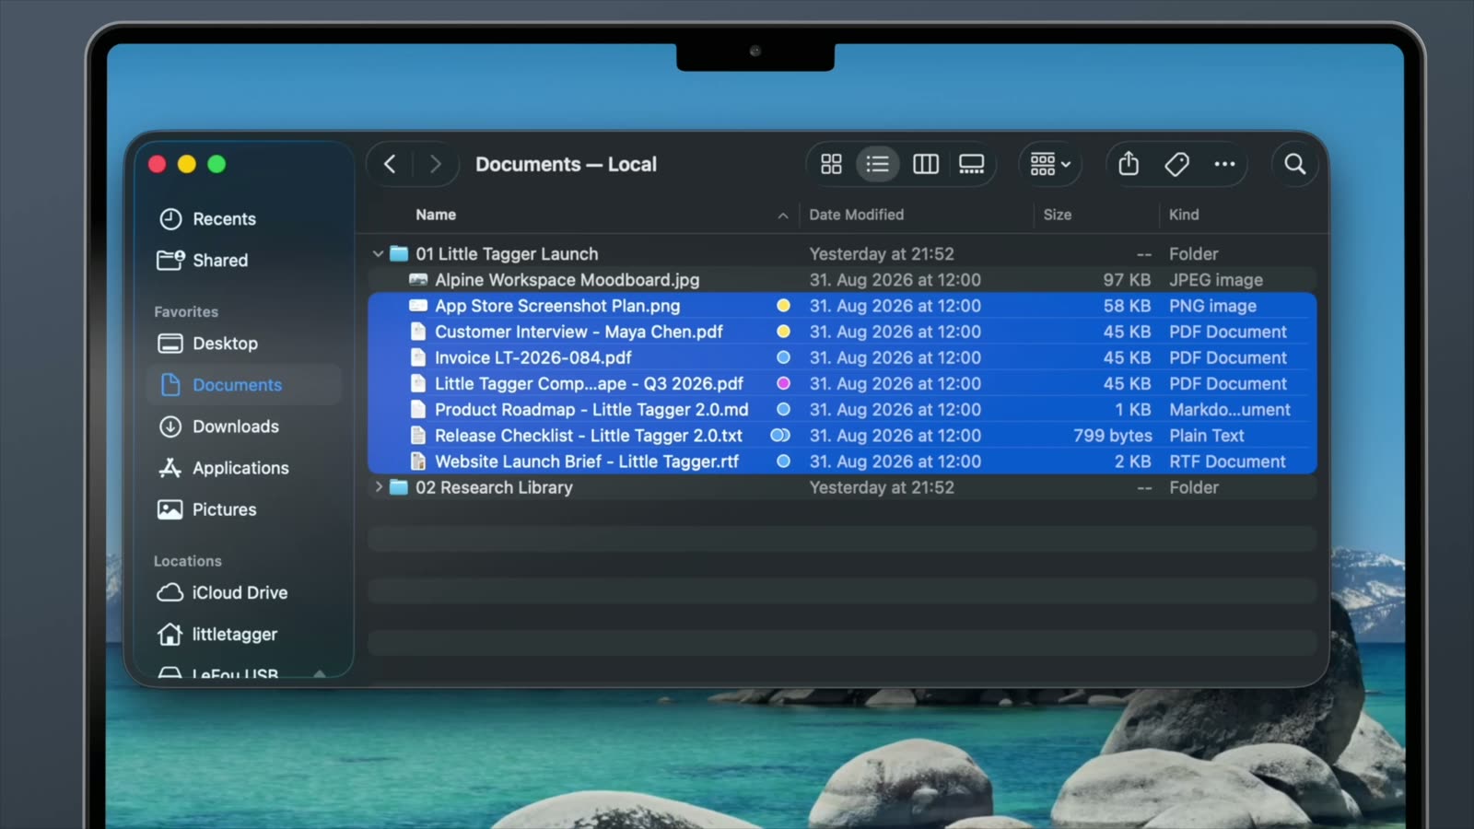Click the iCloud Drive cloud icon
Image resolution: width=1474 pixels, height=829 pixels.
(x=170, y=593)
